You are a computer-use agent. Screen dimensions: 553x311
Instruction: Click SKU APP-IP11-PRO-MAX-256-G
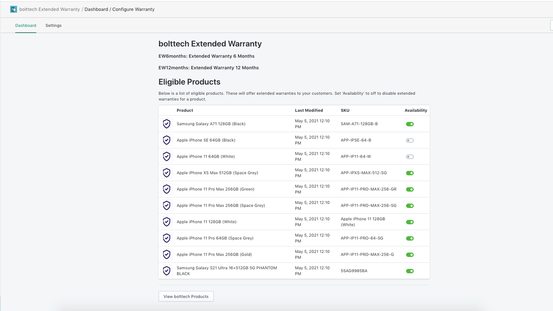(x=367, y=254)
